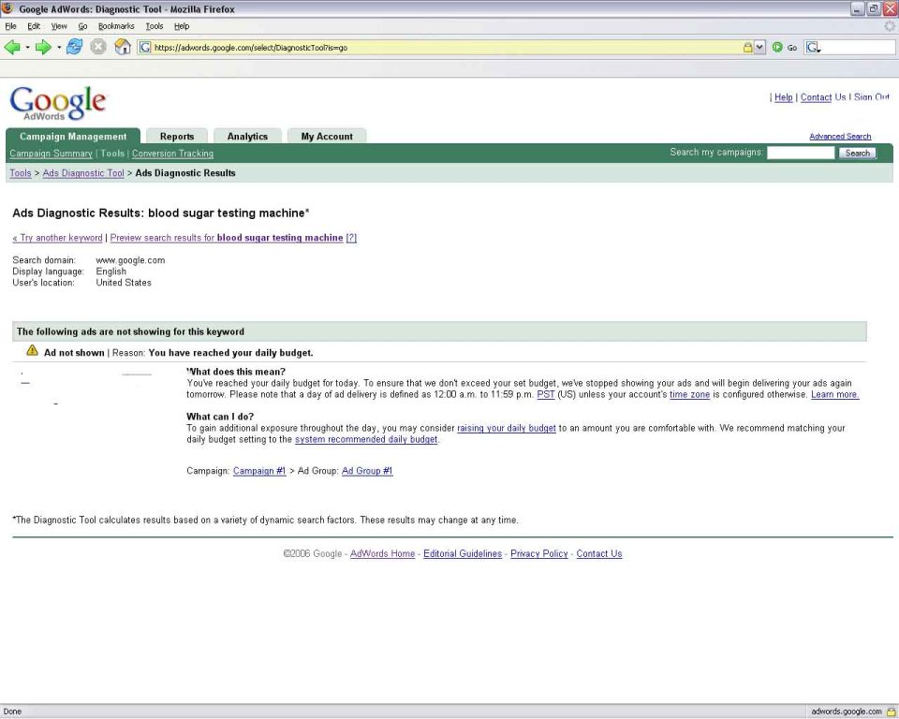Open the Forward button history dropdown arrow
The image size is (899, 719).
[59, 48]
